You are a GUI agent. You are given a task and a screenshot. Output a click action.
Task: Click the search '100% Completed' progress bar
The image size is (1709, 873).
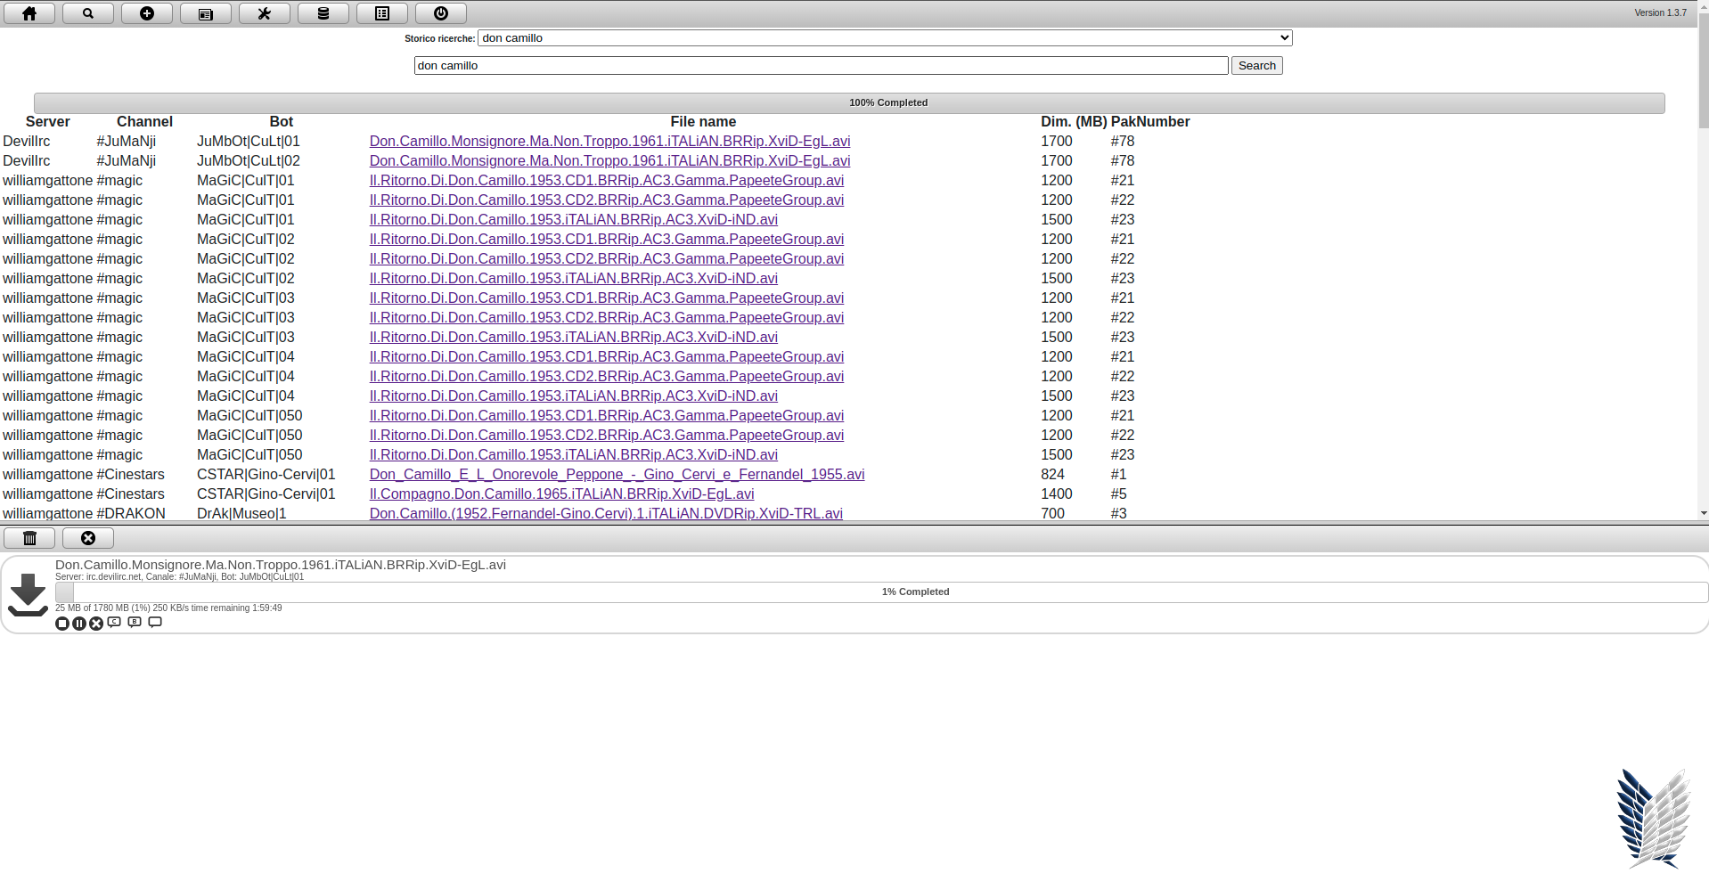click(x=849, y=103)
